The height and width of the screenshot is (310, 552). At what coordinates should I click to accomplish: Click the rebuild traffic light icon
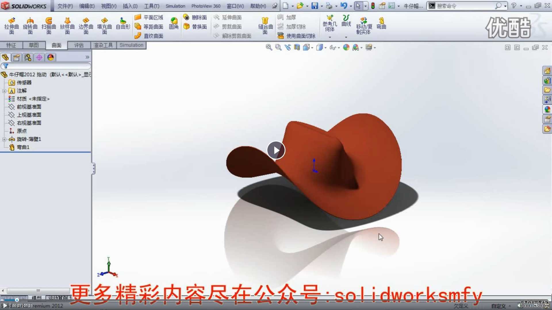click(x=373, y=6)
